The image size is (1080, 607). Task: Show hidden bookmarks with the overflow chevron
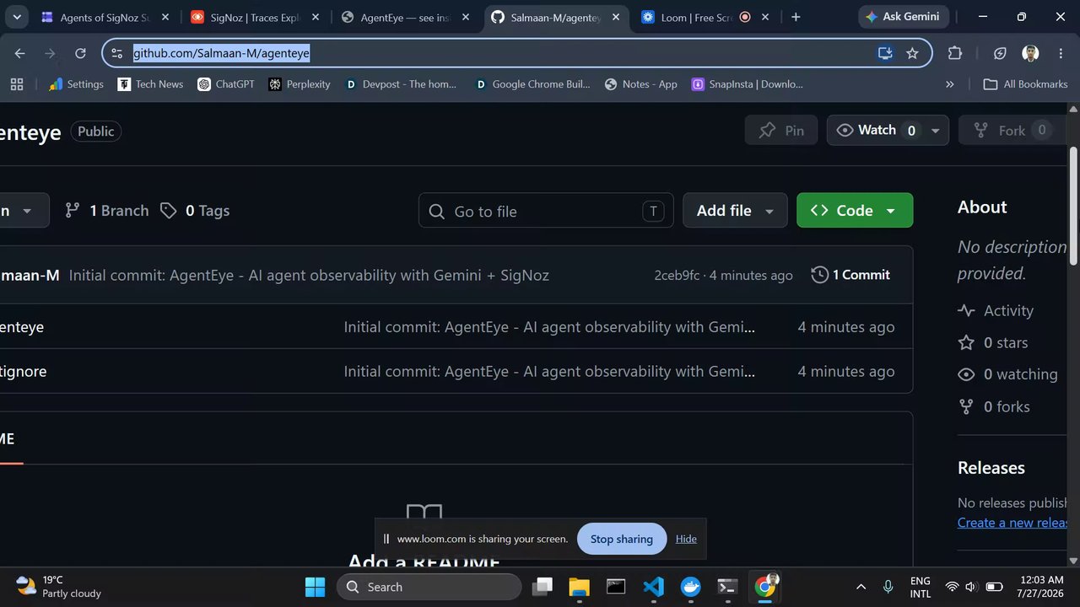point(950,84)
